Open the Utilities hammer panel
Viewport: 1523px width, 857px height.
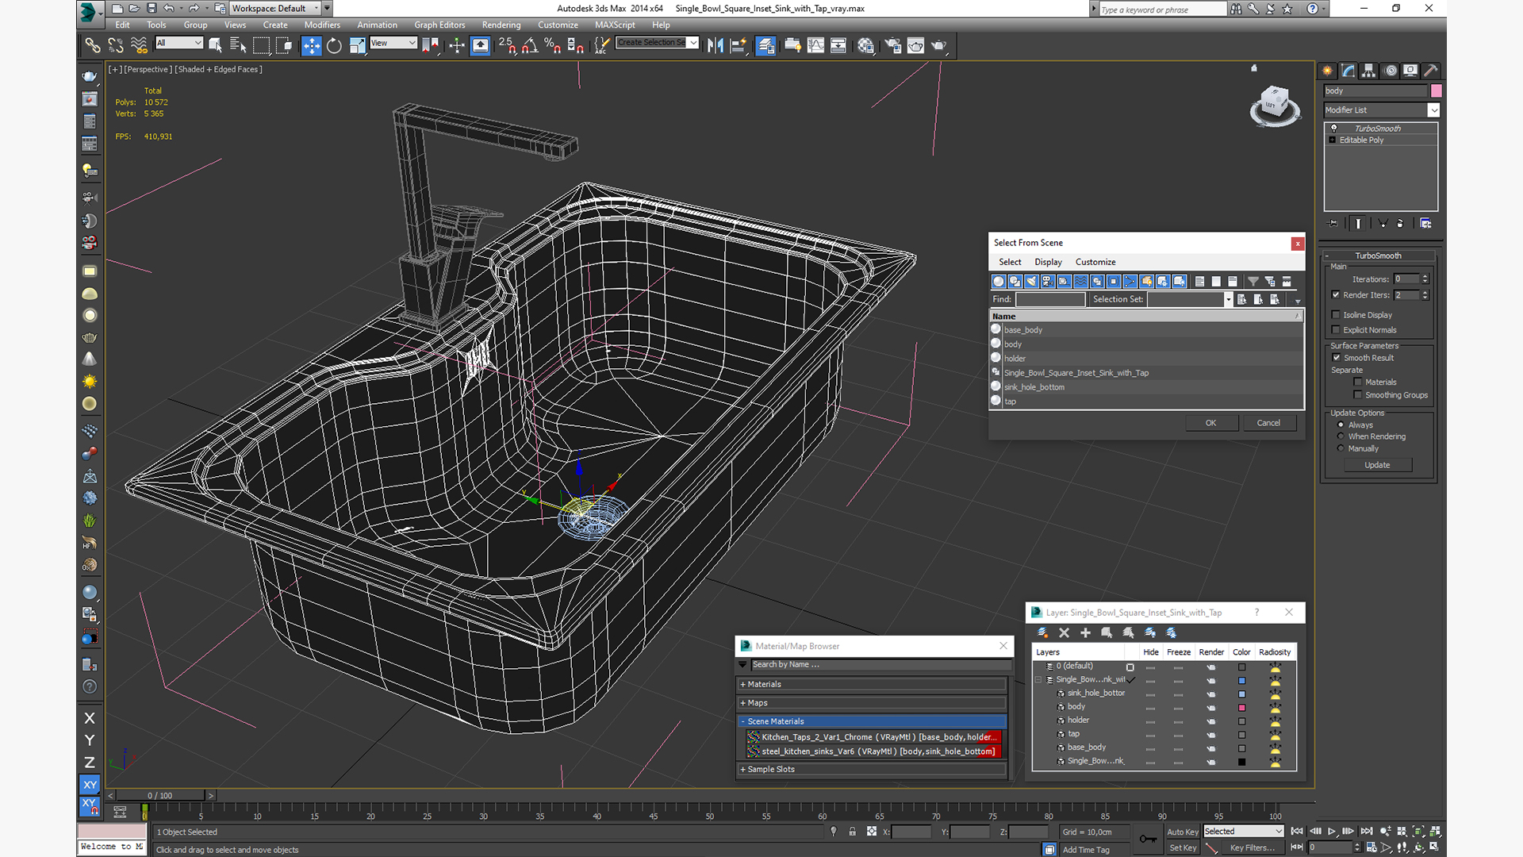[1430, 71]
